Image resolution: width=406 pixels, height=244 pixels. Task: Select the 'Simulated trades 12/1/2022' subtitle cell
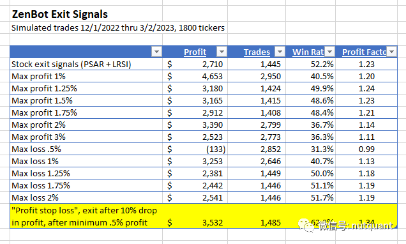118,27
